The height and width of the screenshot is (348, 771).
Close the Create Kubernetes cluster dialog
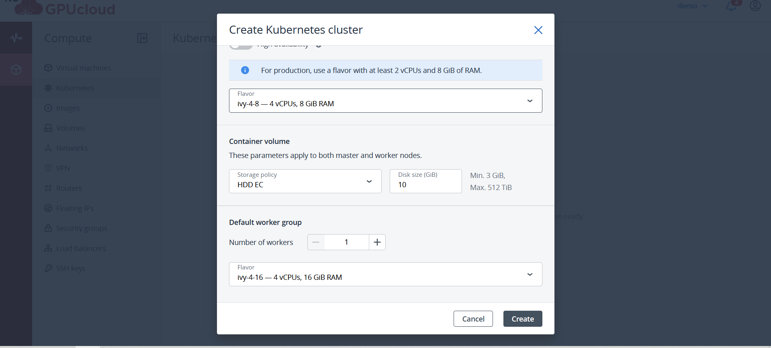tap(538, 30)
